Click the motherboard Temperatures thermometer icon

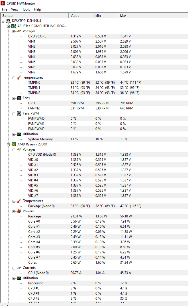pyautogui.click(x=19, y=77)
